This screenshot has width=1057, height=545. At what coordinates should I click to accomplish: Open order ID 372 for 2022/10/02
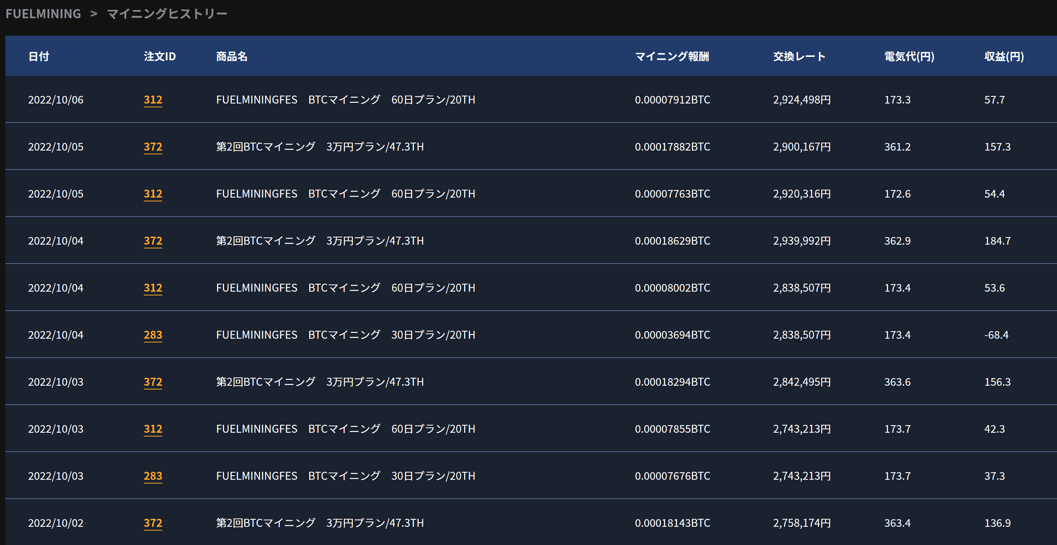point(153,523)
